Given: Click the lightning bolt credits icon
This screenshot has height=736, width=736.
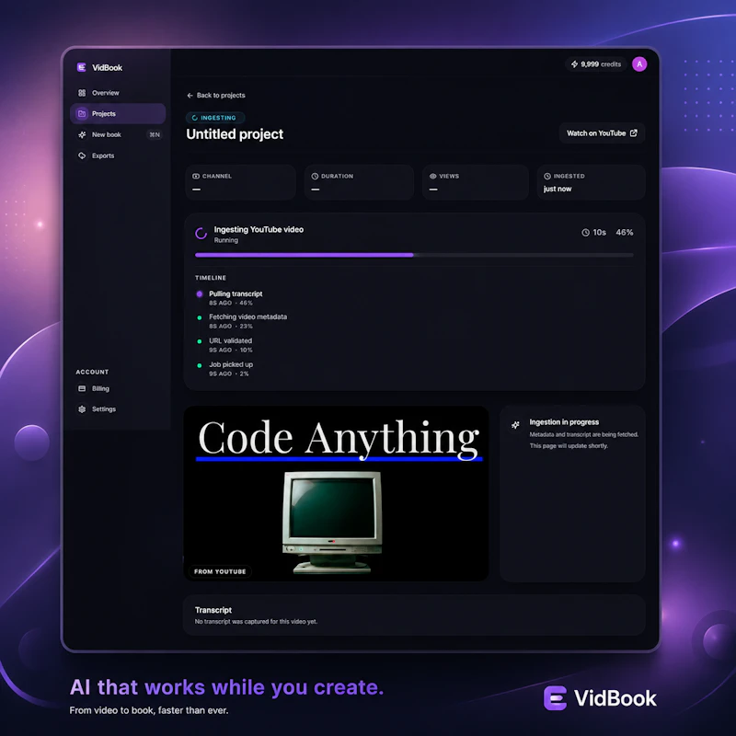Looking at the screenshot, I should click(574, 64).
